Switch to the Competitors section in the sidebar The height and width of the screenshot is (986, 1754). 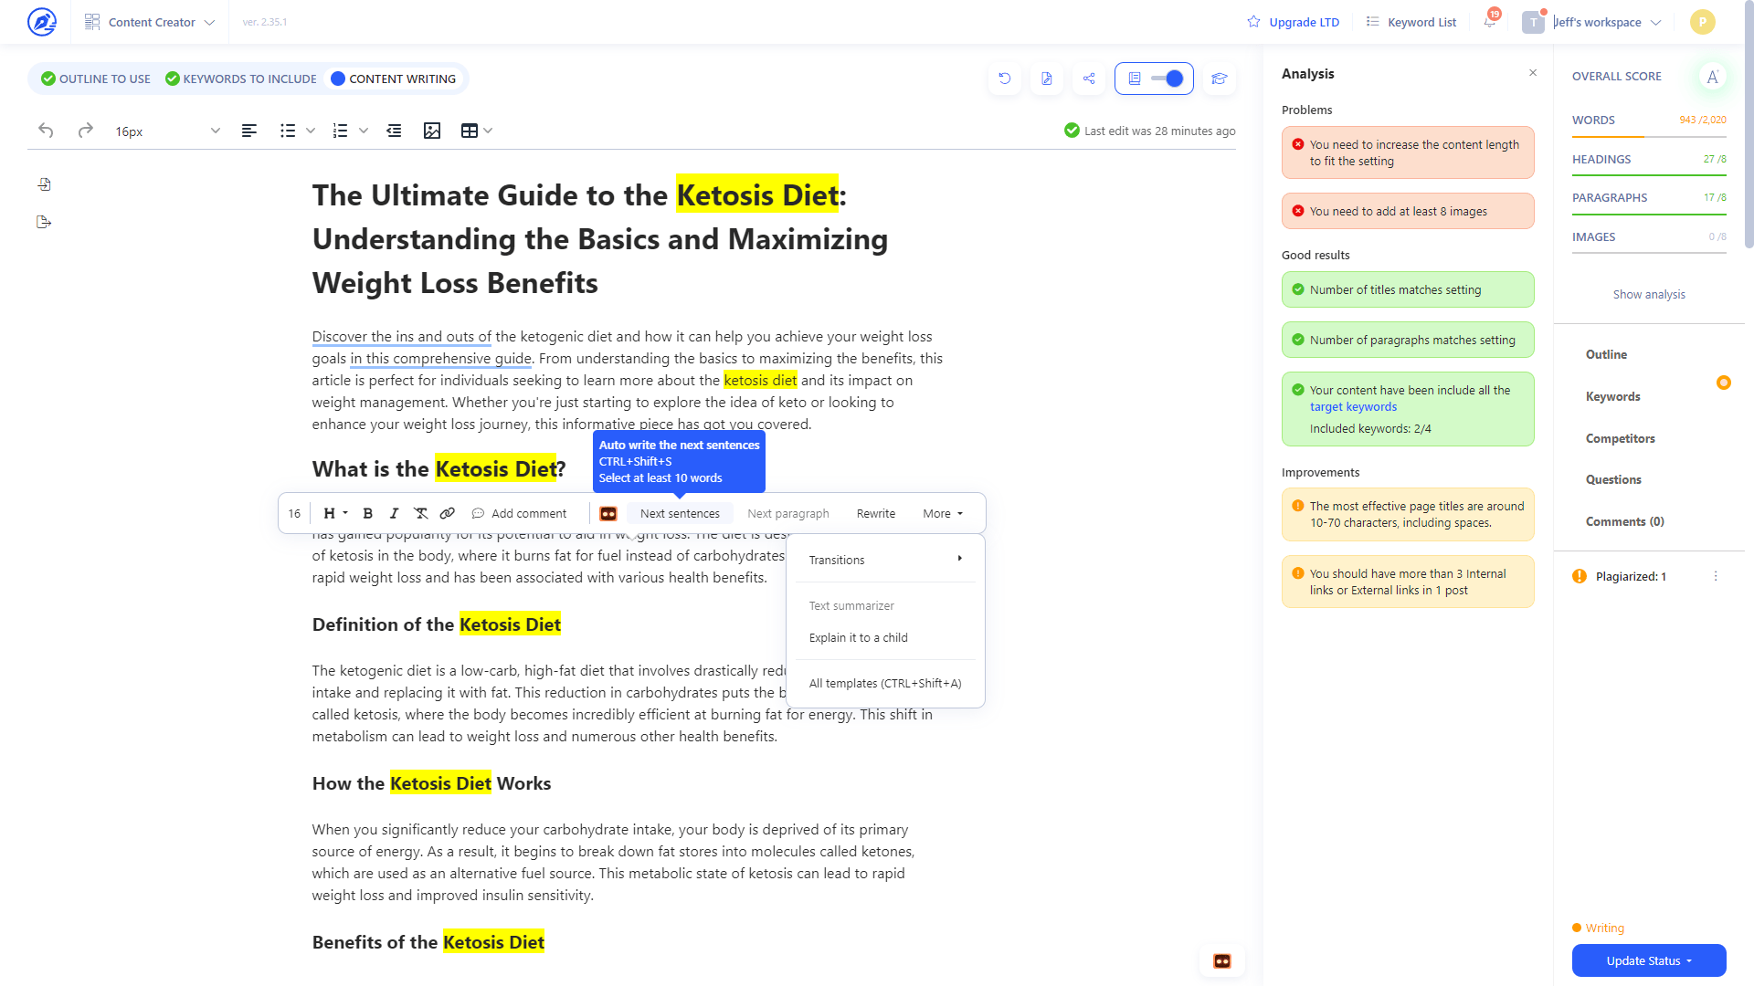tap(1620, 438)
